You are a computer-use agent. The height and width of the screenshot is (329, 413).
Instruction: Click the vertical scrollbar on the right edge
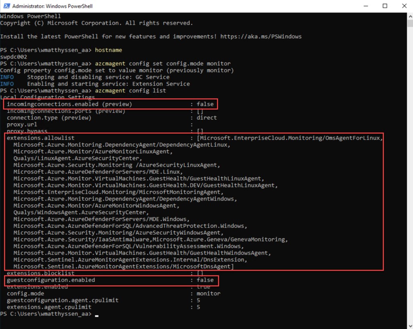pos(410,161)
